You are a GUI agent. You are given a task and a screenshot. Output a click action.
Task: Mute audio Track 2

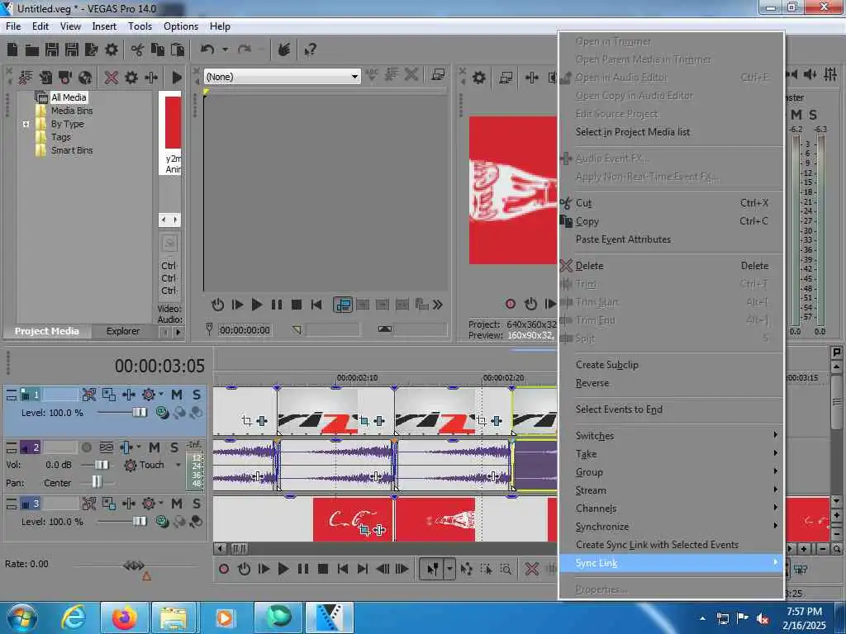click(154, 447)
